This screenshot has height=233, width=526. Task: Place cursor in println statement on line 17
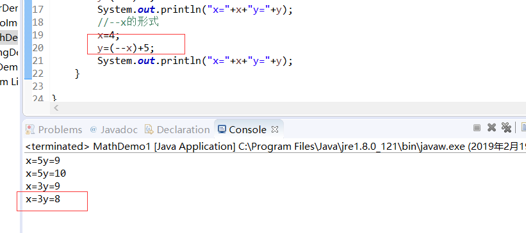[195, 10]
